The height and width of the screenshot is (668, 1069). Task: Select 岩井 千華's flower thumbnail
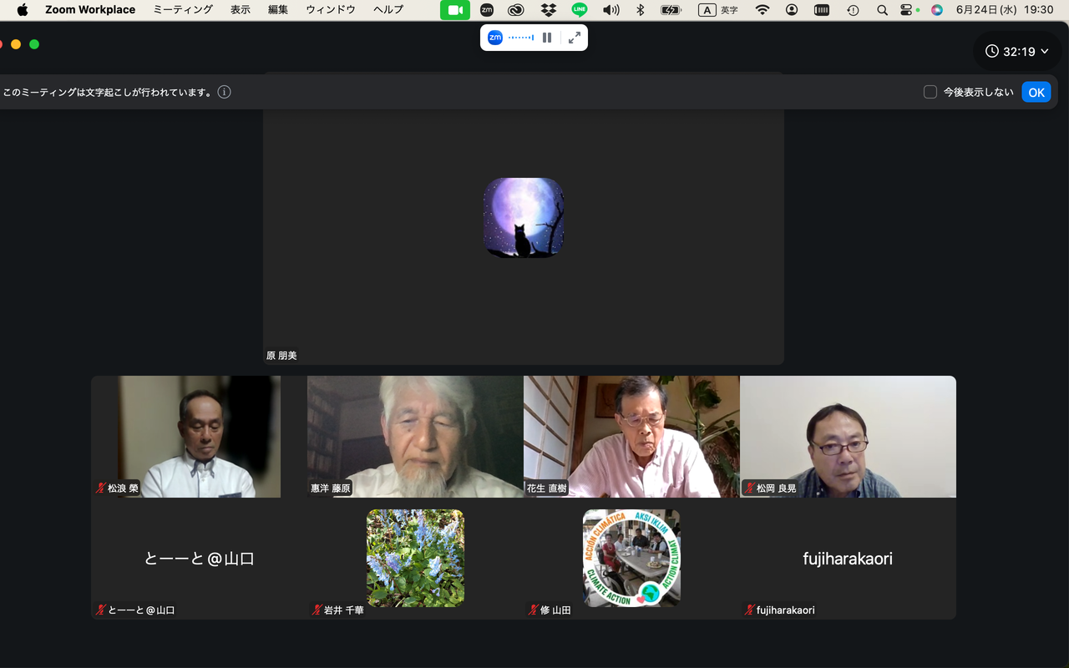[x=415, y=558]
